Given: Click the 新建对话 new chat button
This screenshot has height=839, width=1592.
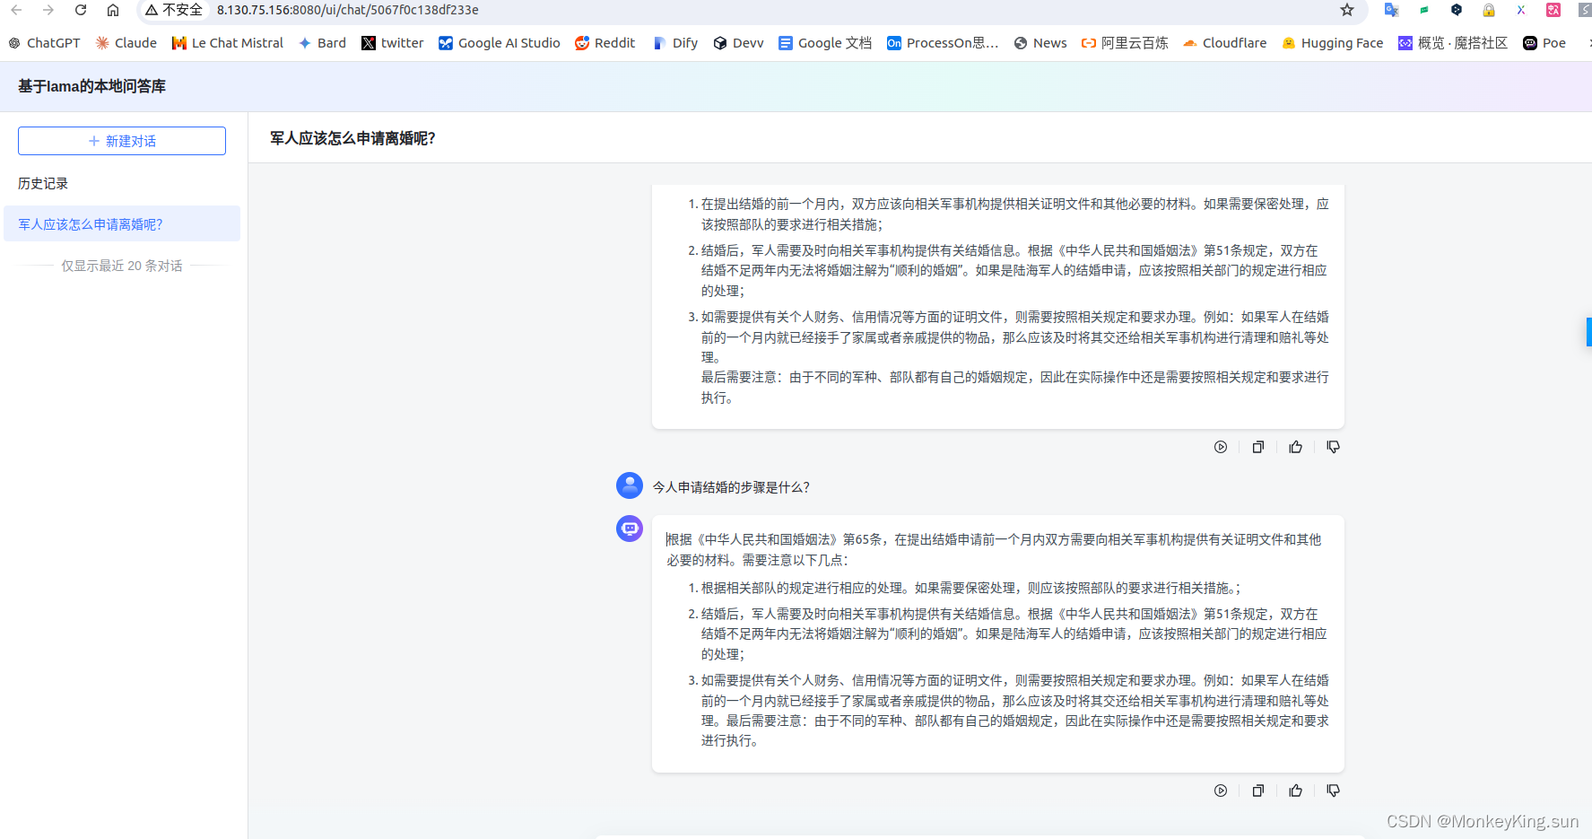Looking at the screenshot, I should [x=122, y=141].
